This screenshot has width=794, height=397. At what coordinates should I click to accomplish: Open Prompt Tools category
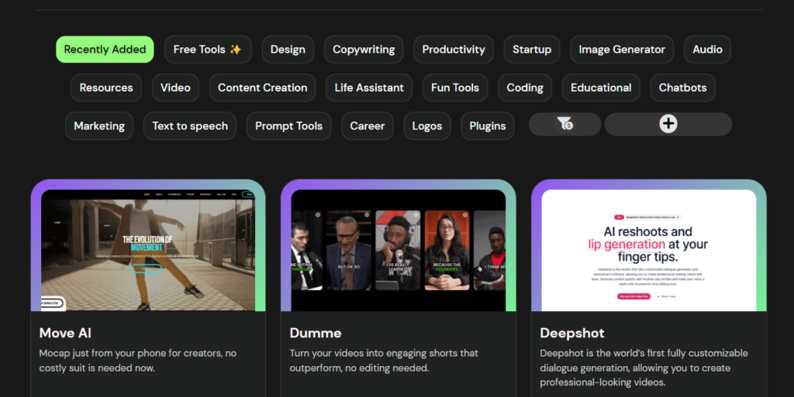[288, 126]
